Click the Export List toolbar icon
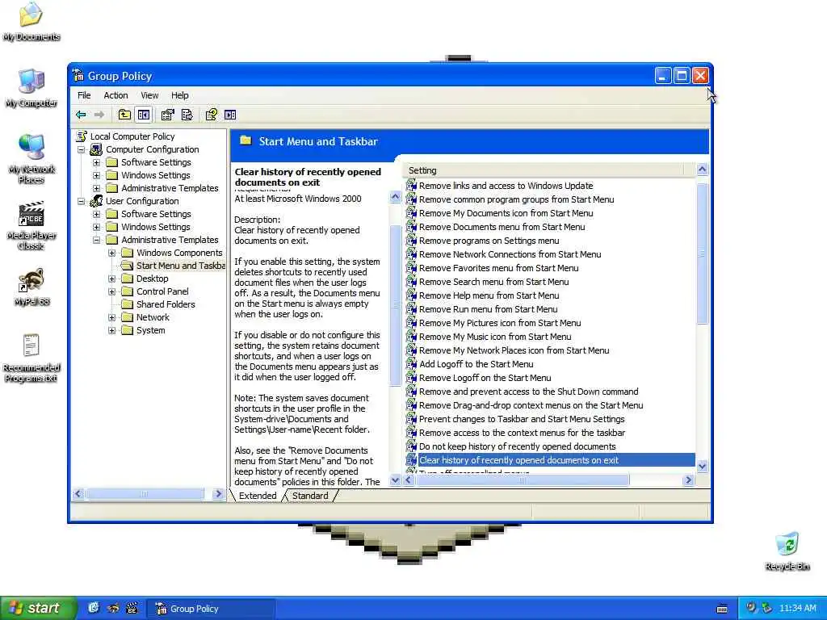Image resolution: width=827 pixels, height=620 pixels. coord(187,115)
